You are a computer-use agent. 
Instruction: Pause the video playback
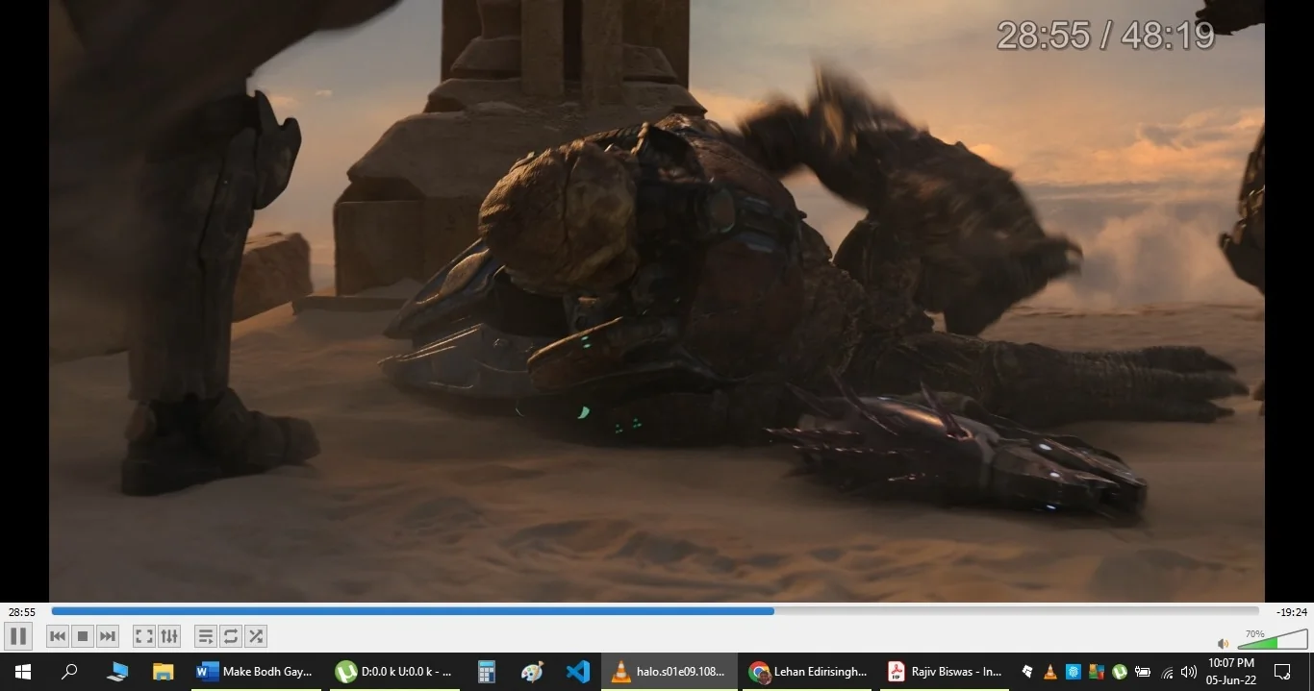[18, 636]
